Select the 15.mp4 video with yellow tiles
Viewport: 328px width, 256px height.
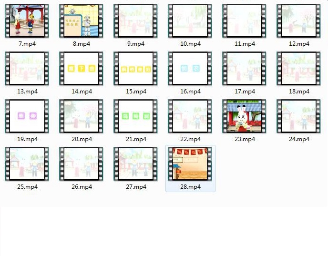pyautogui.click(x=136, y=69)
